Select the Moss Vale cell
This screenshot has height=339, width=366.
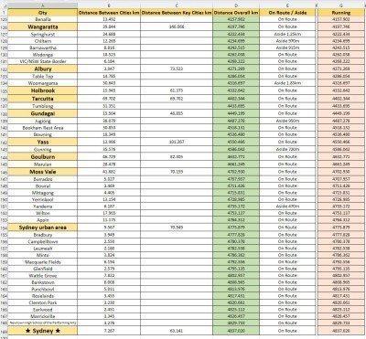43,172
